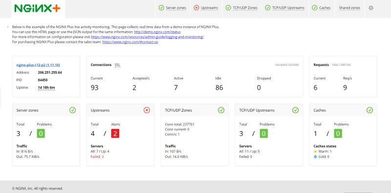
Task: Open the settings gear icon
Action: (371, 8)
